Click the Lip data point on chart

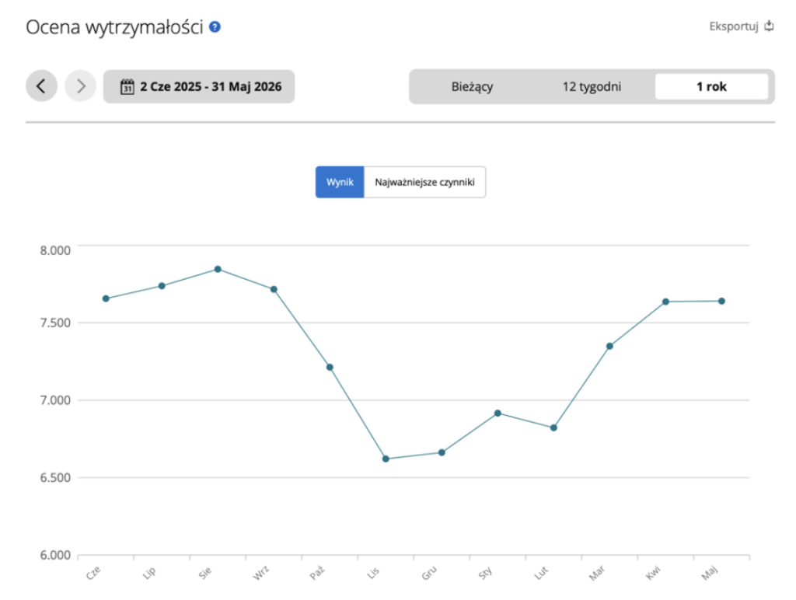(162, 286)
